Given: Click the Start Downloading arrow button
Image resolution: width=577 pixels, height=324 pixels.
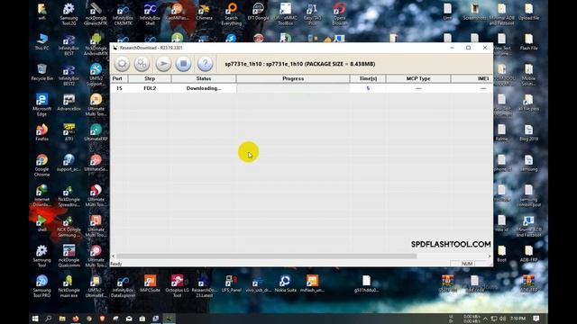Looking at the screenshot, I should [x=163, y=64].
